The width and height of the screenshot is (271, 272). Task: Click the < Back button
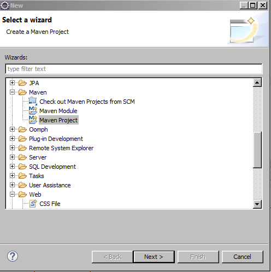[x=113, y=257]
